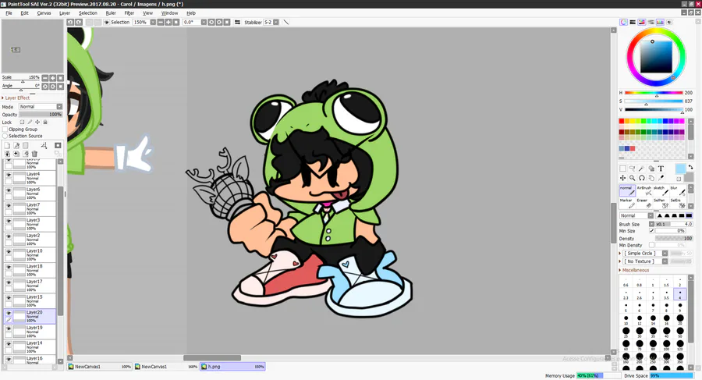
Task: Expand the Miscellaneous section
Action: [x=634, y=270]
